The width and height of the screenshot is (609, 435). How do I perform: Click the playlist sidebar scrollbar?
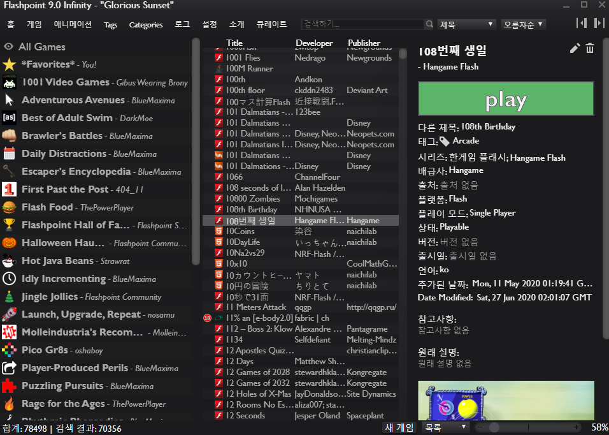(196, 152)
